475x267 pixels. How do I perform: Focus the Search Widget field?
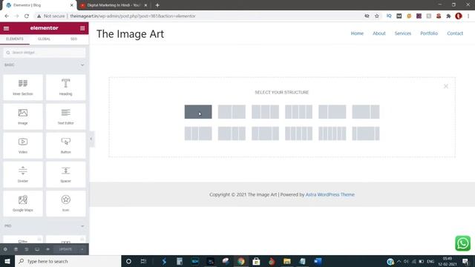pos(45,53)
